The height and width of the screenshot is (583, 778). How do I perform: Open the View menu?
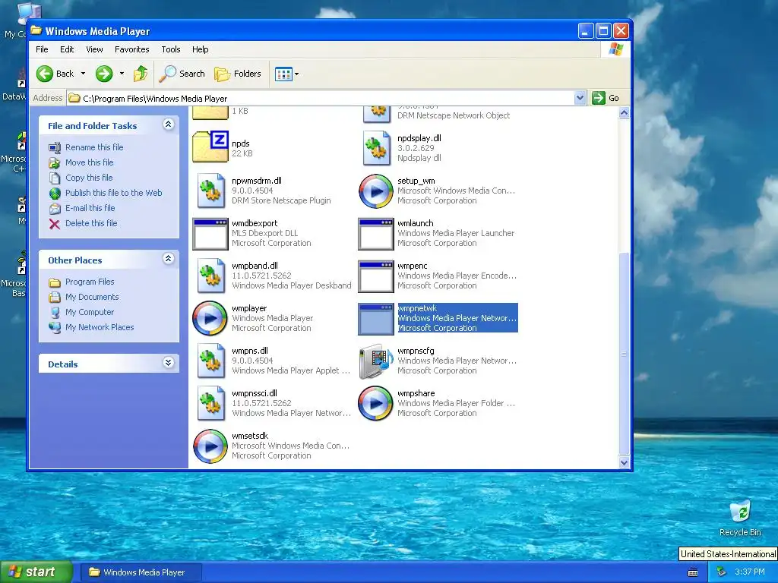(94, 49)
